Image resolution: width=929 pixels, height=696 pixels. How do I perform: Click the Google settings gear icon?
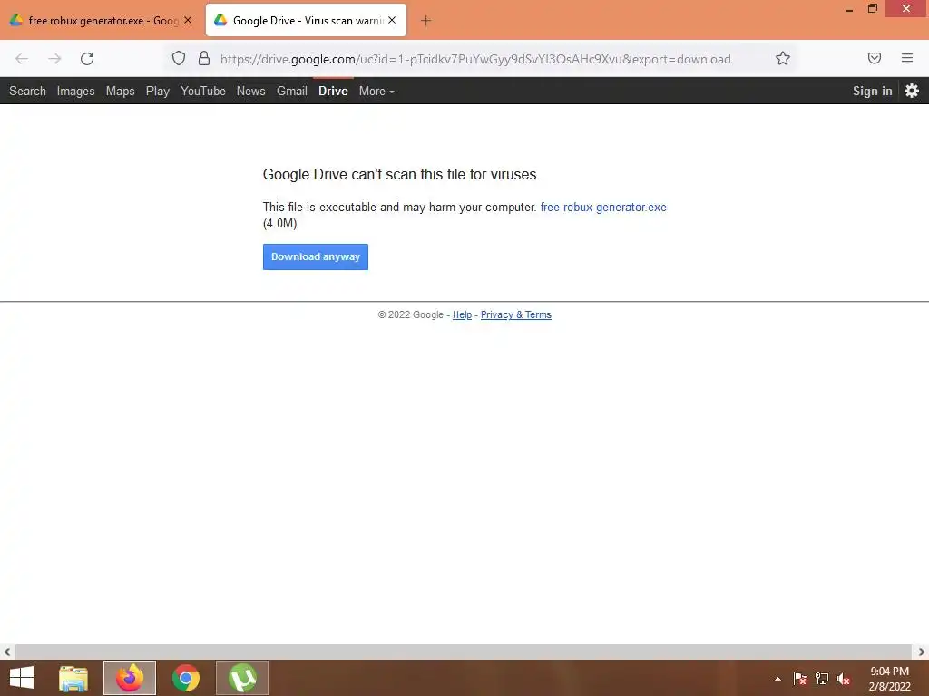coord(912,91)
